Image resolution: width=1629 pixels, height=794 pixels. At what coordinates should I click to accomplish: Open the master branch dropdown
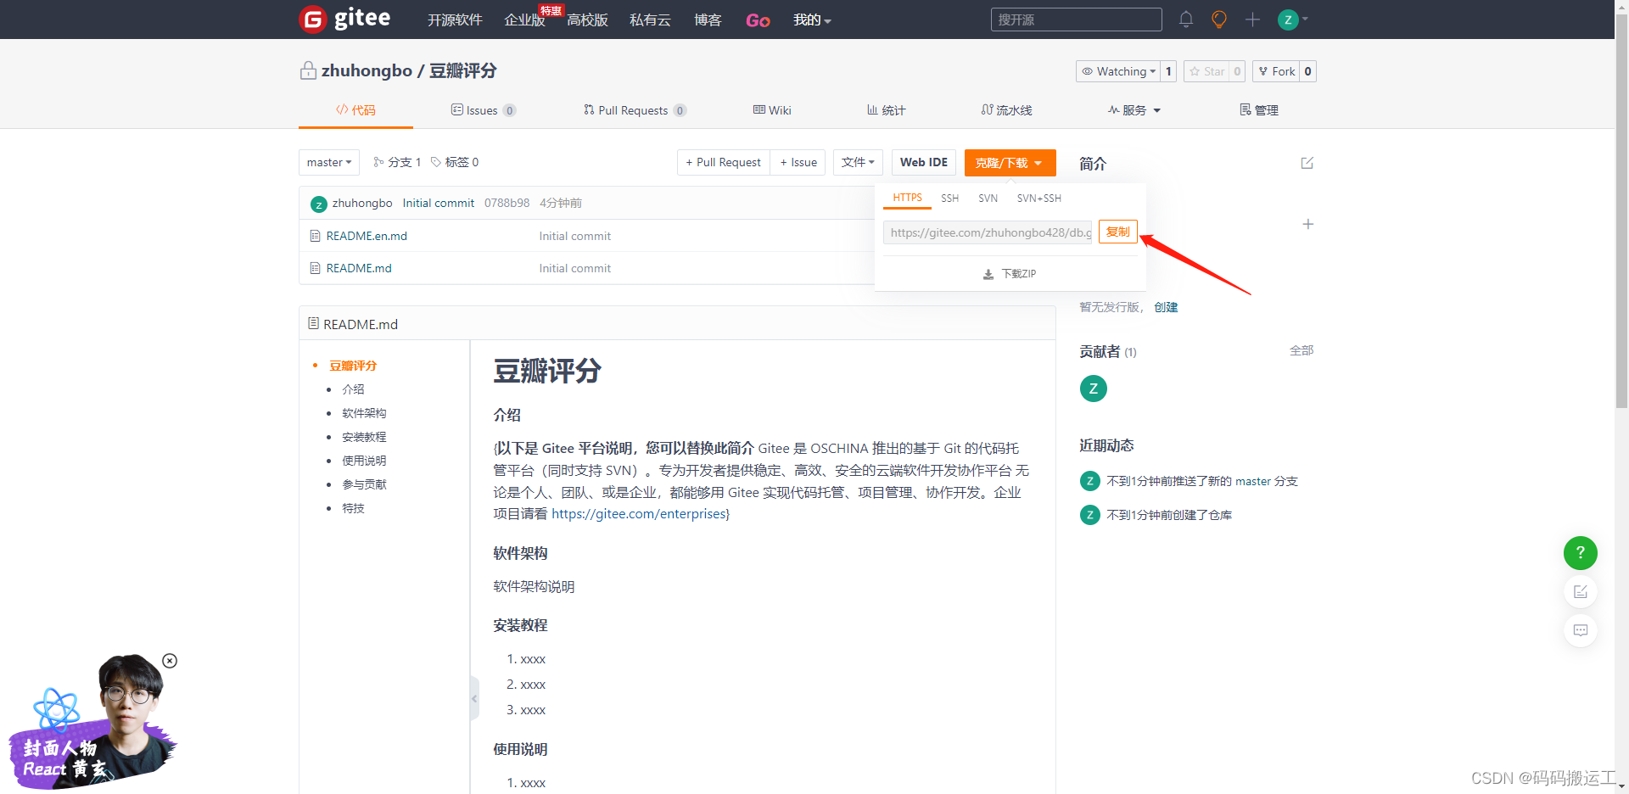click(x=329, y=162)
